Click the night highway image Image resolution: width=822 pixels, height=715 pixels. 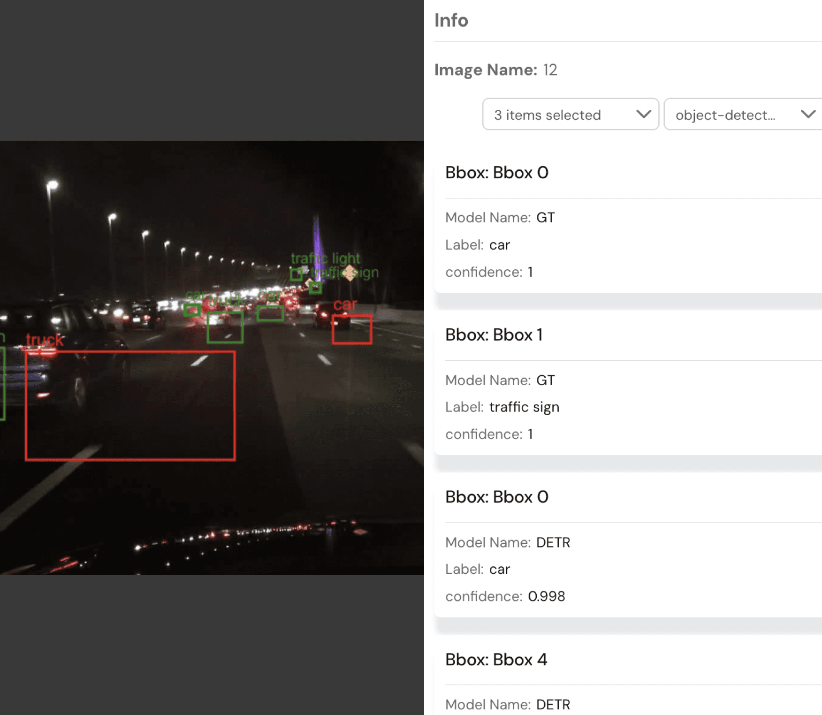(x=212, y=358)
